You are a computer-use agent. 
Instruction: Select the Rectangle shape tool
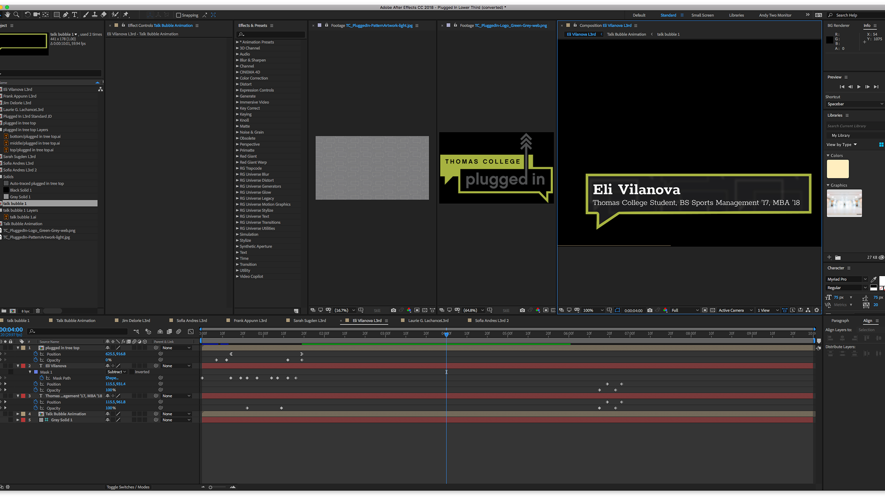click(56, 15)
